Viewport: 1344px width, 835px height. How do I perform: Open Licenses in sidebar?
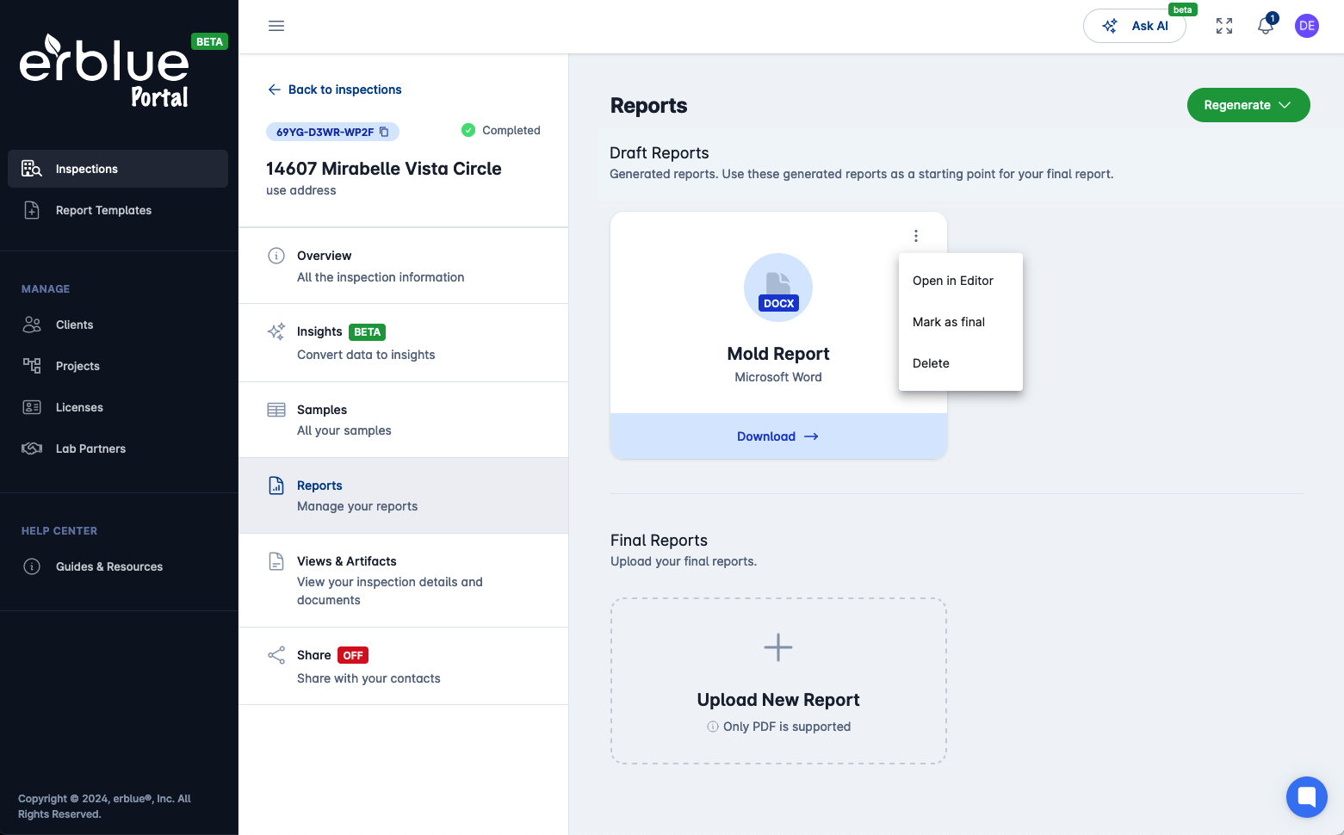point(118,407)
